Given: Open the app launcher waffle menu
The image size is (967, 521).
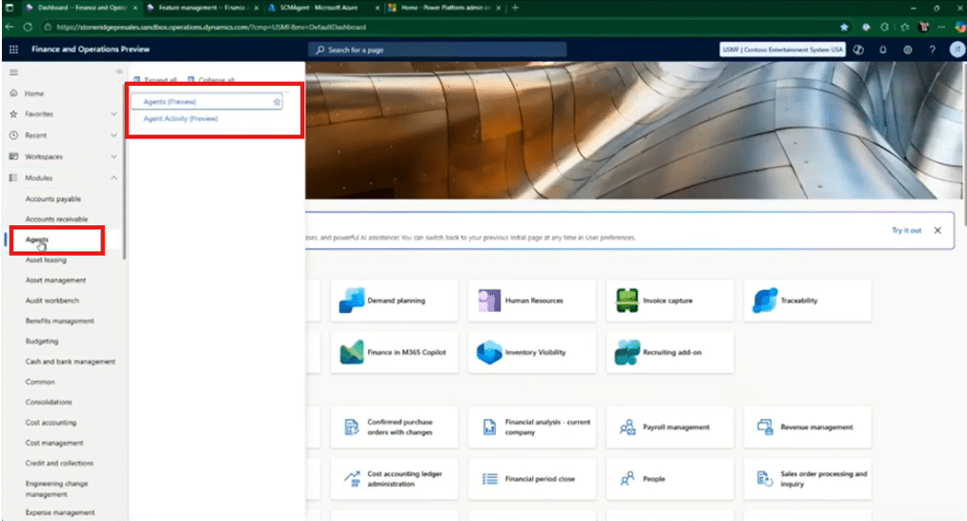Looking at the screenshot, I should pos(13,50).
